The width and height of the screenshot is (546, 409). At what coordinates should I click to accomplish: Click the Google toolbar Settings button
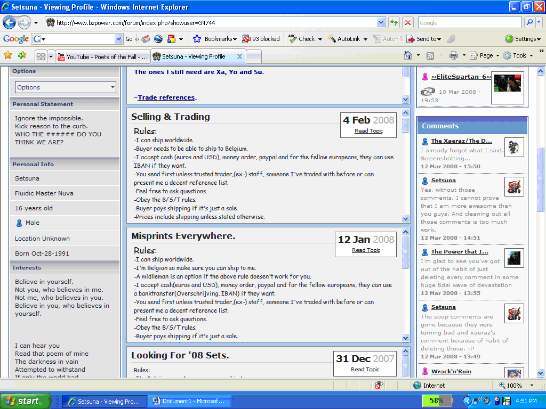[523, 39]
